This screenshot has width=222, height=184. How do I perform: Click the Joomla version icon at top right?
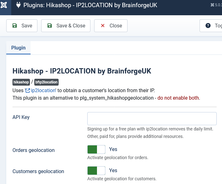[x=212, y=5]
